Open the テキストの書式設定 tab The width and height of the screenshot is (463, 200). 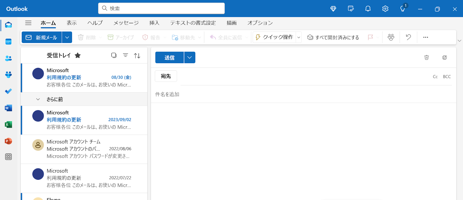click(x=193, y=23)
